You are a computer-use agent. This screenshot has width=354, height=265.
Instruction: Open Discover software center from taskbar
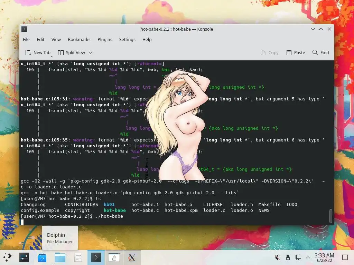[42, 257]
